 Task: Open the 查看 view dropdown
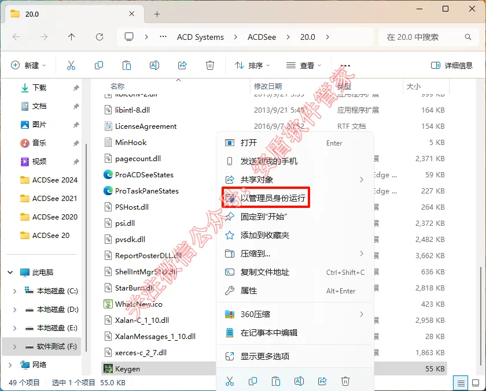pos(304,65)
